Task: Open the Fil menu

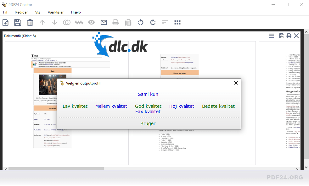Action: [x=5, y=12]
